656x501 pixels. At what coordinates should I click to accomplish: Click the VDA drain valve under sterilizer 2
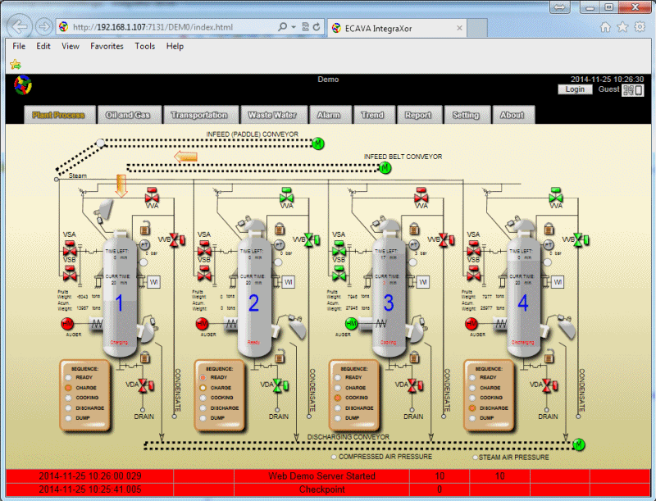click(x=280, y=385)
